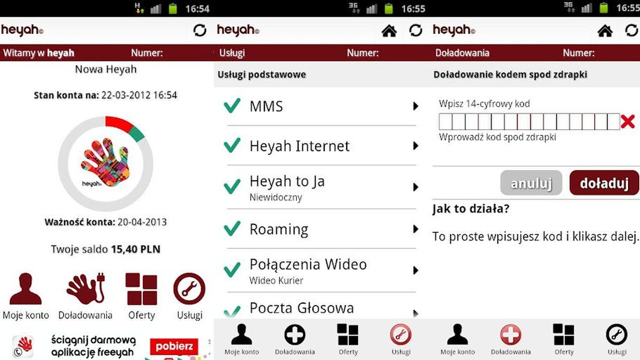Select Oferty tab on Usługi screen
This screenshot has height=360, width=640.
347,340
